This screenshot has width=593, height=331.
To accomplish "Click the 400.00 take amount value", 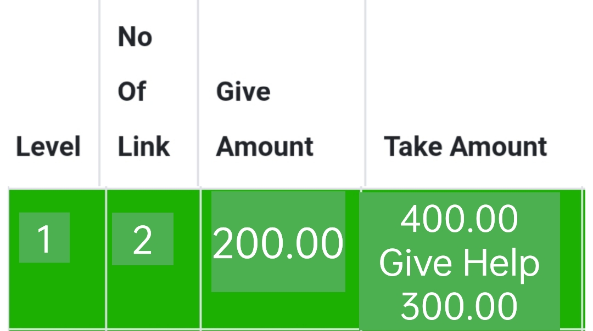I will (459, 219).
